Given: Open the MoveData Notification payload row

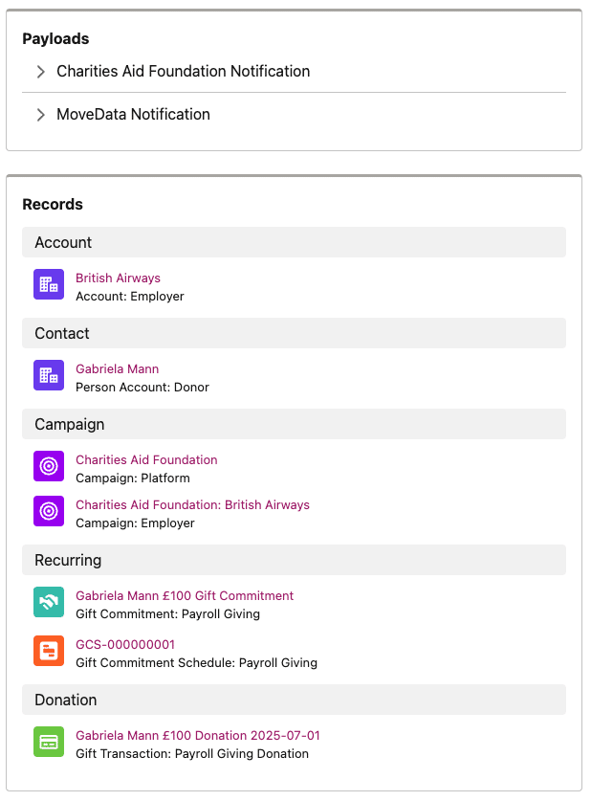Looking at the screenshot, I should (x=294, y=115).
